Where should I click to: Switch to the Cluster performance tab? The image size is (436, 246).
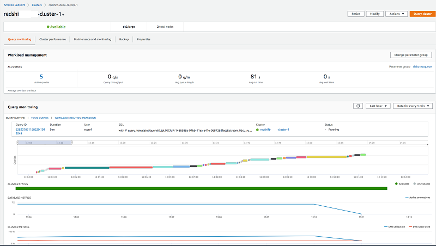[52, 39]
